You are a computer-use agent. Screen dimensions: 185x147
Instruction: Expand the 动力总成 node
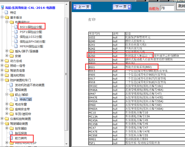coord(2,61)
